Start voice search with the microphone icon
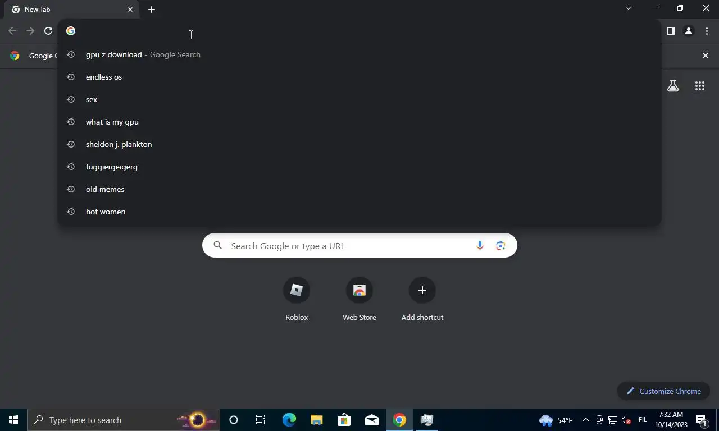Image resolution: width=719 pixels, height=431 pixels. click(x=480, y=246)
